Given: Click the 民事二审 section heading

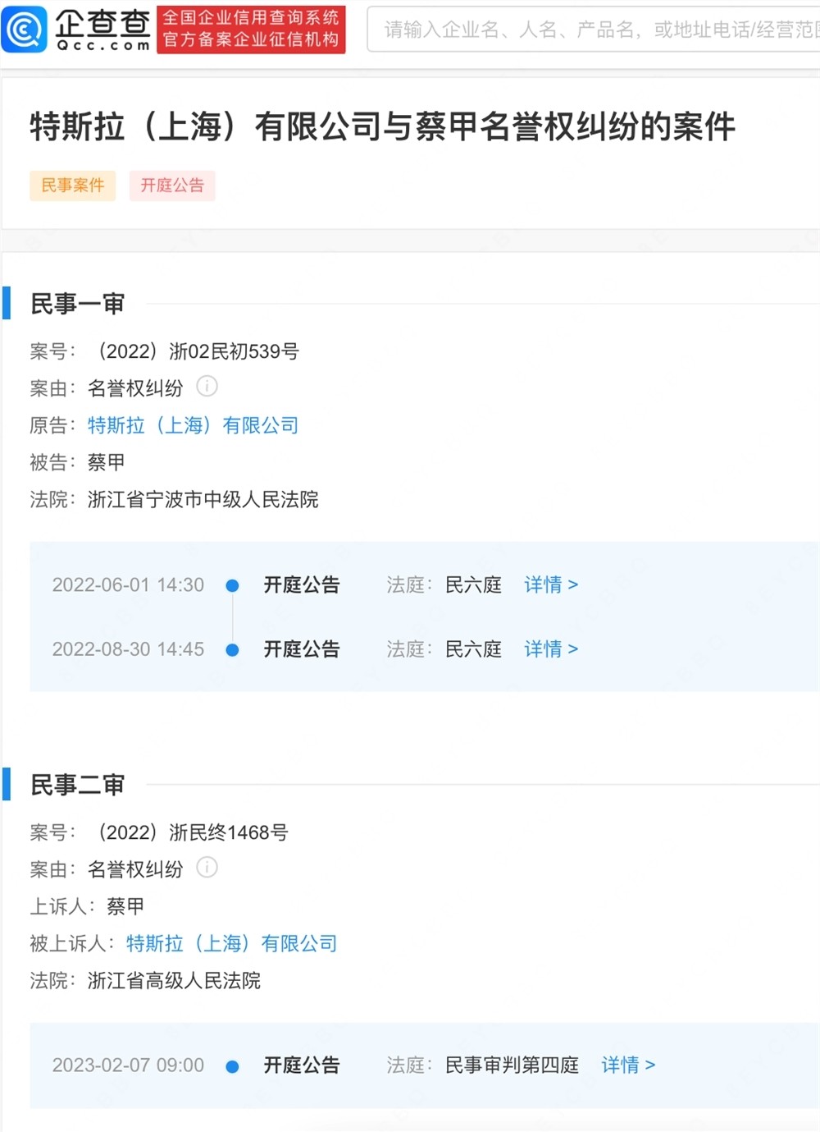Looking at the screenshot, I should tap(77, 785).
